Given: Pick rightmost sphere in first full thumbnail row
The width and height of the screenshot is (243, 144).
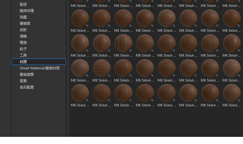Looking at the screenshot, I should click(x=232, y=18).
